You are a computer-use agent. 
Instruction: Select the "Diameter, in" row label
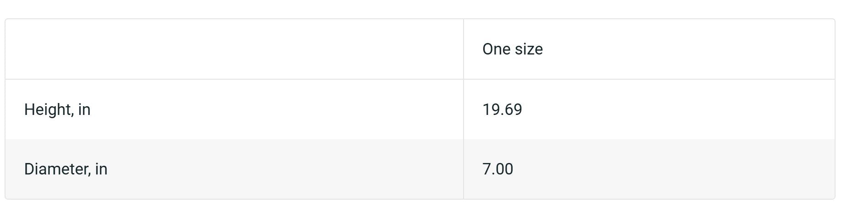[x=66, y=169]
